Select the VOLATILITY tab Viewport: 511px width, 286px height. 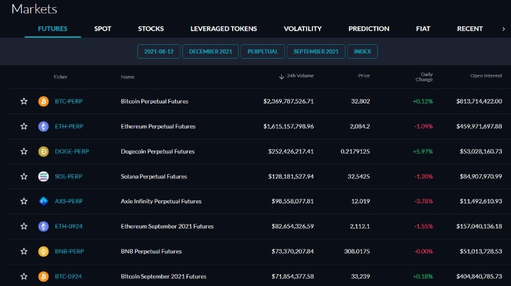coord(303,29)
